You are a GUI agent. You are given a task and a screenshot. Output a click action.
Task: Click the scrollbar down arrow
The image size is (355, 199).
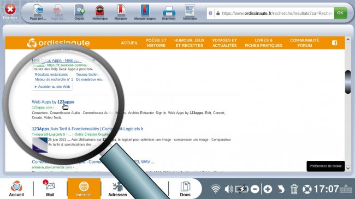[x=348, y=168]
